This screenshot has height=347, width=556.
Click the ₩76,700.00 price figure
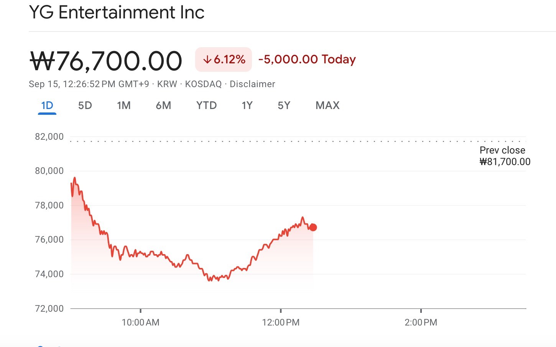pos(106,61)
